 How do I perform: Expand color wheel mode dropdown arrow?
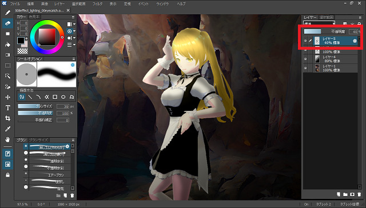(74, 31)
